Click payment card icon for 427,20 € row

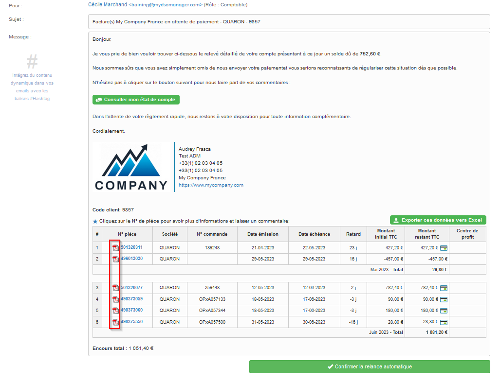click(x=444, y=248)
